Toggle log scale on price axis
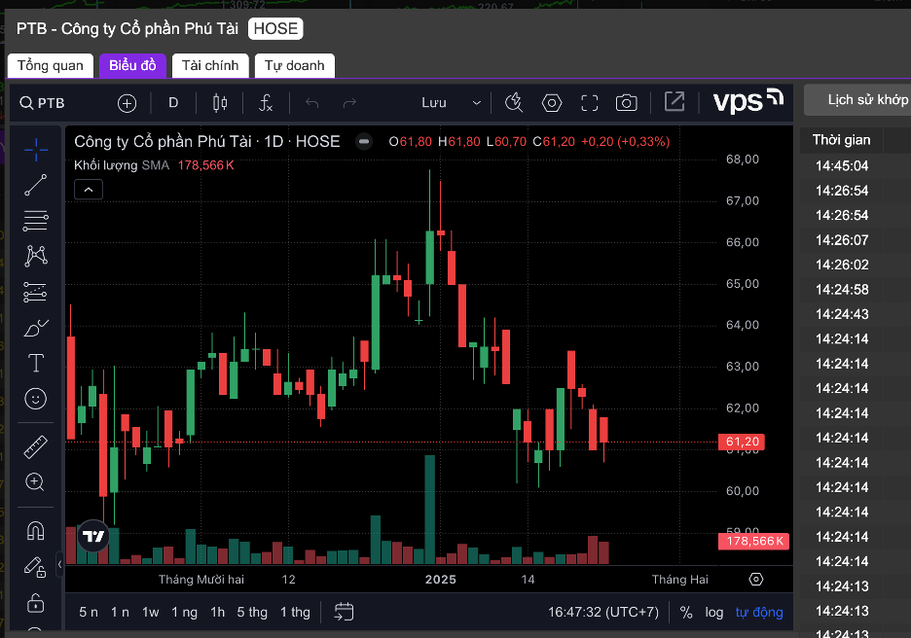 (x=714, y=612)
